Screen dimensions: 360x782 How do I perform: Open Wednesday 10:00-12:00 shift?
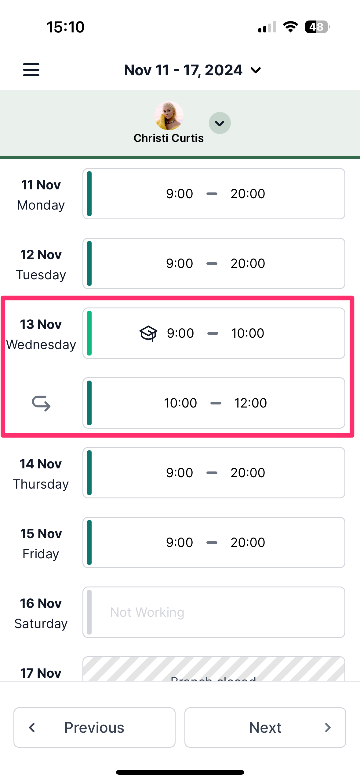(x=214, y=403)
